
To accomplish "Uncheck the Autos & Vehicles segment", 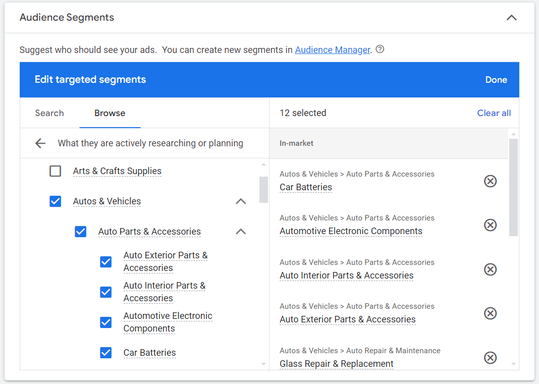I will point(55,201).
